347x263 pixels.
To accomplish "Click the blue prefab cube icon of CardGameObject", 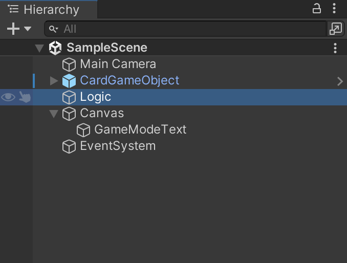I will click(x=69, y=81).
